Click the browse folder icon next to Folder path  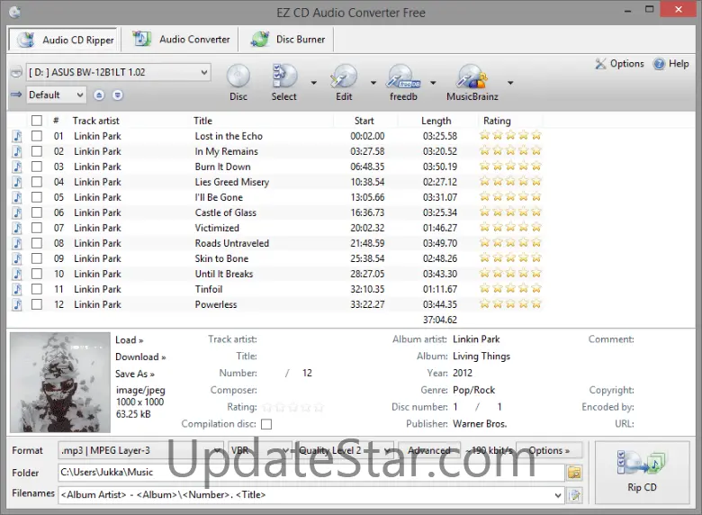pos(574,473)
